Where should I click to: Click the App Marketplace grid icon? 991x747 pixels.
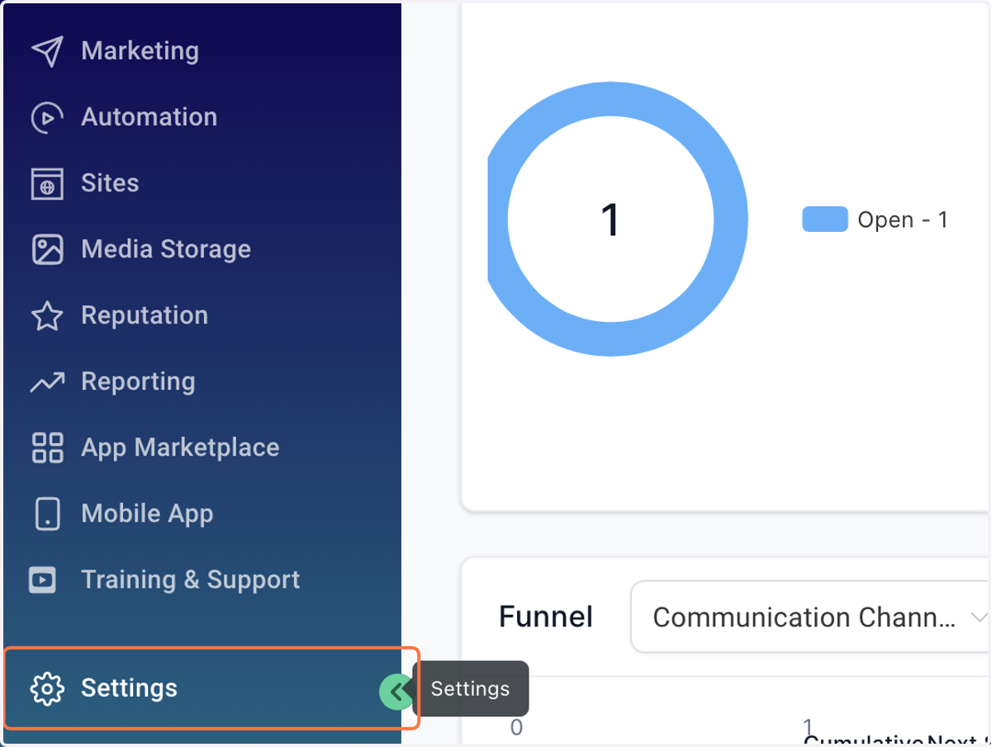(47, 447)
